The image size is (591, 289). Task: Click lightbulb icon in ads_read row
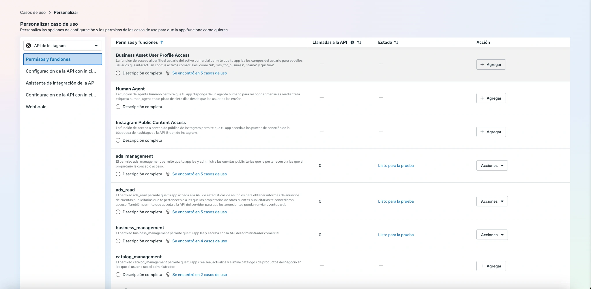(168, 212)
